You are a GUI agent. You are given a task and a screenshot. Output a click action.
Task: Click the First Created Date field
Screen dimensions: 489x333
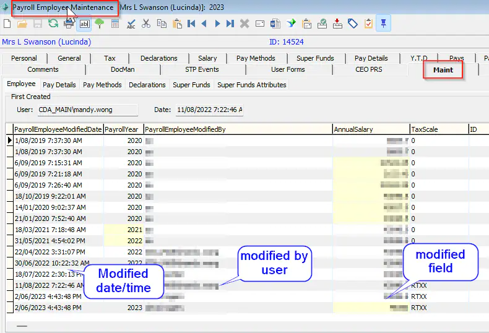coord(209,110)
